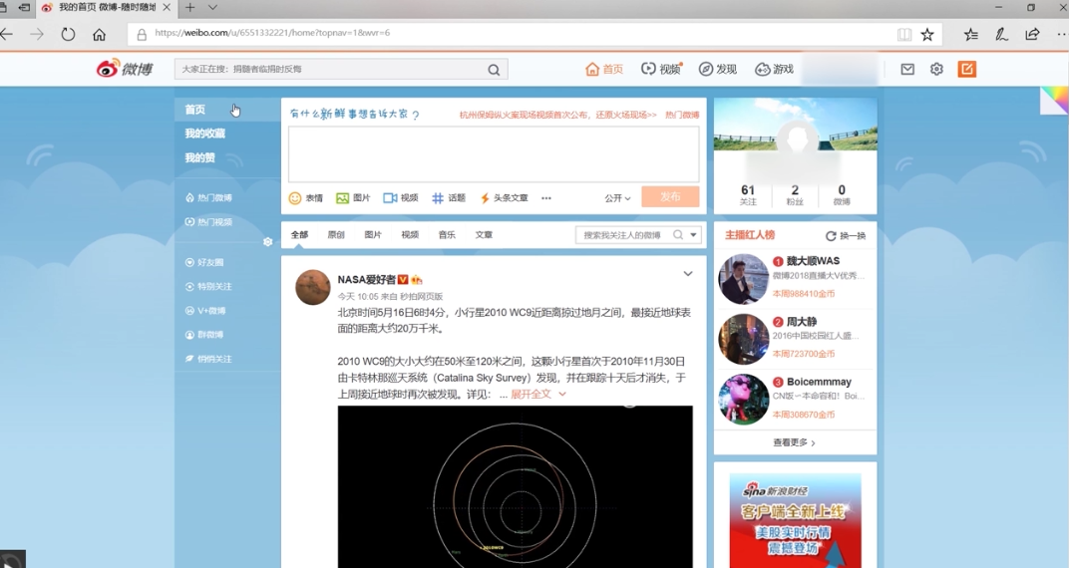Open the 新浪财经 advertisement banner

click(795, 521)
